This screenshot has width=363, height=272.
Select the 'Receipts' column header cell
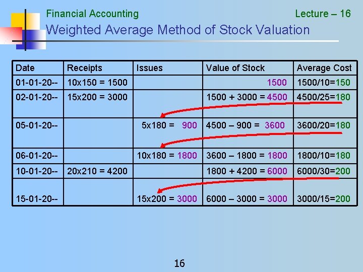[x=98, y=68]
